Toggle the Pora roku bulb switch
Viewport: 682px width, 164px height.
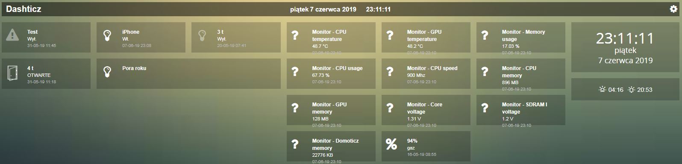[x=107, y=72]
